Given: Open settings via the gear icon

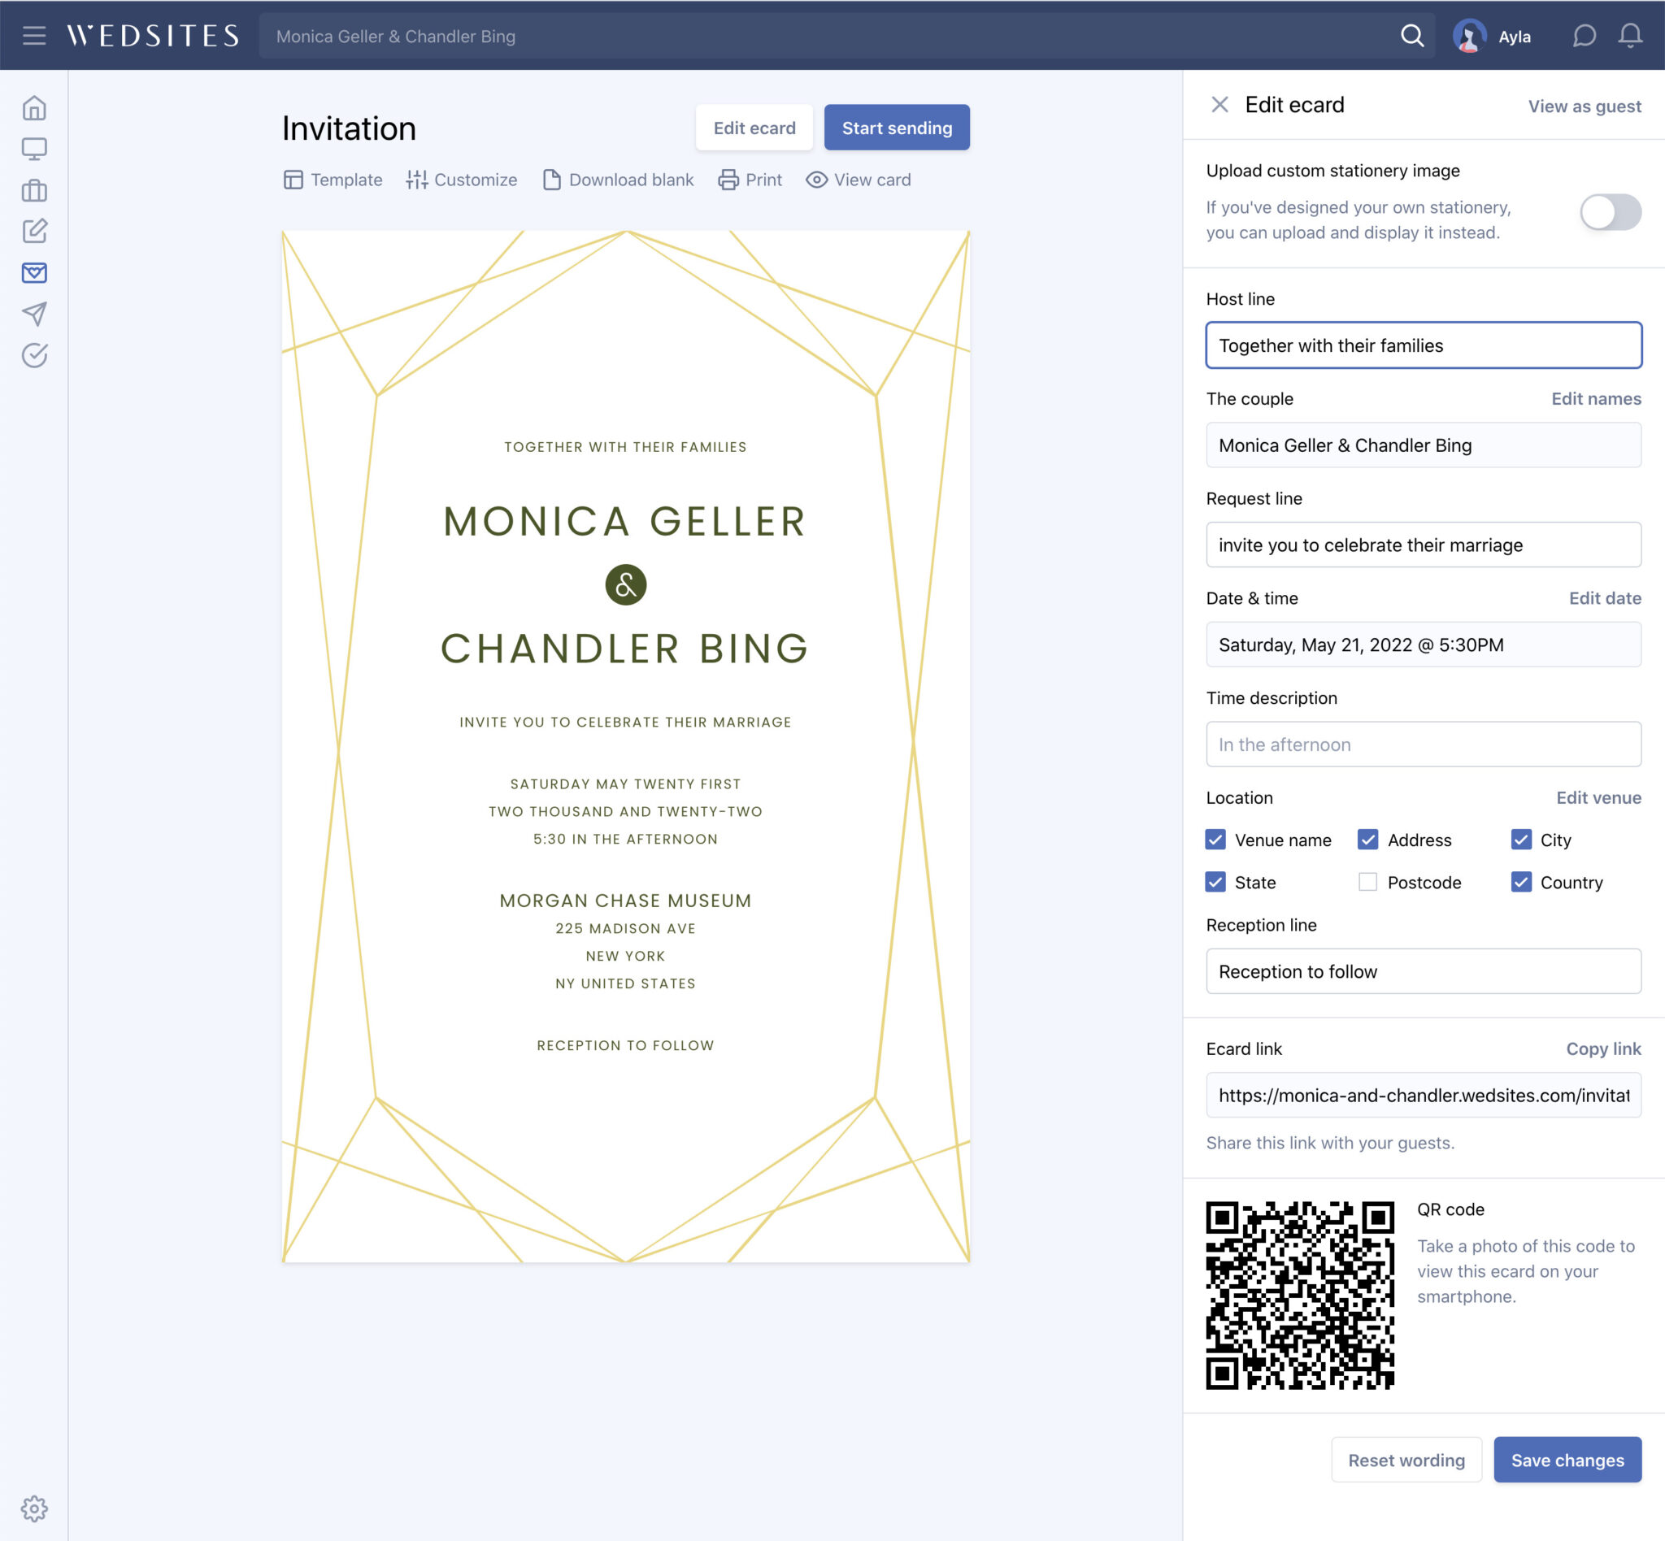Looking at the screenshot, I should (x=34, y=1509).
